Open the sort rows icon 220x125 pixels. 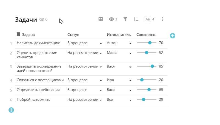click(x=136, y=19)
